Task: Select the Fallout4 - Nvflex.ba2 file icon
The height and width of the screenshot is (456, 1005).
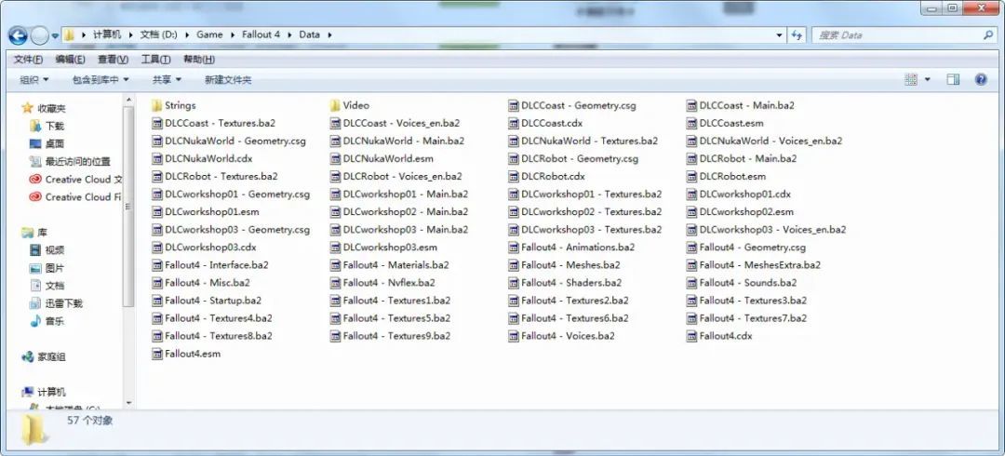Action: 335,282
